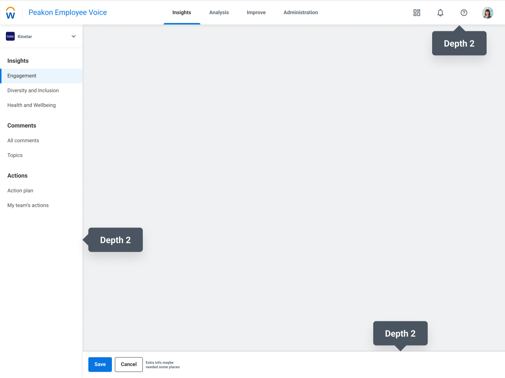This screenshot has width=505, height=378.
Task: Select Engagement in the sidebar
Action: (22, 76)
